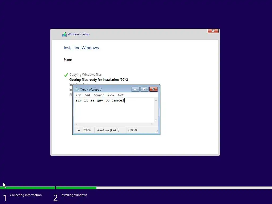Click the Installing Windows progress bar segment

click(164, 188)
